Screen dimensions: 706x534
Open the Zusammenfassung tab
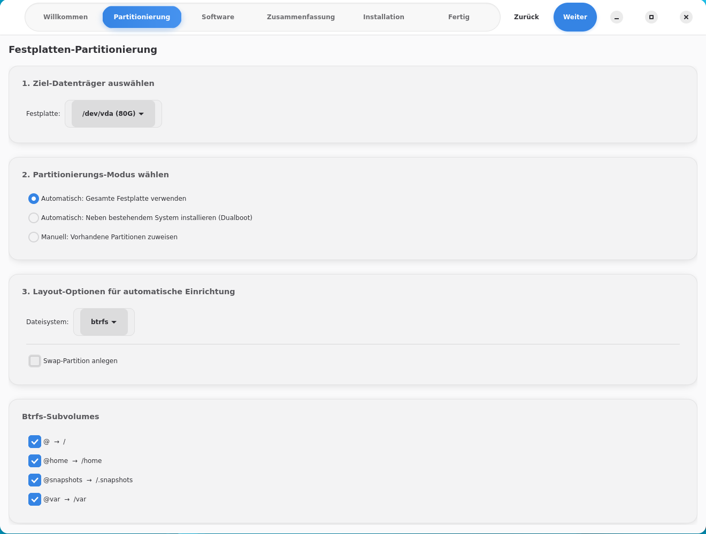[301, 17]
